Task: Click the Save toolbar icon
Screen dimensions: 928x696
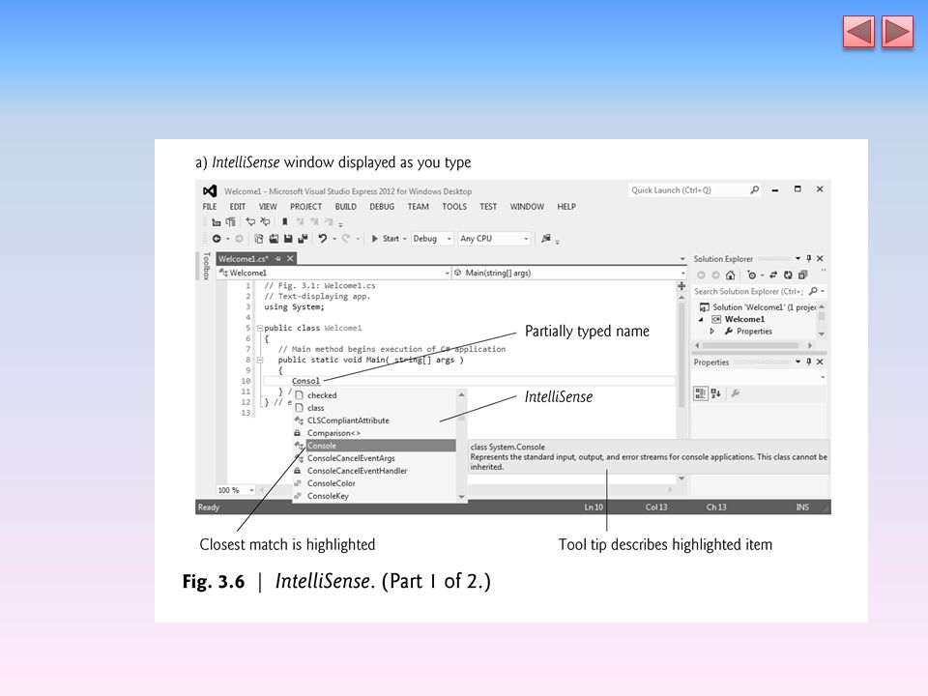Action: [x=288, y=239]
